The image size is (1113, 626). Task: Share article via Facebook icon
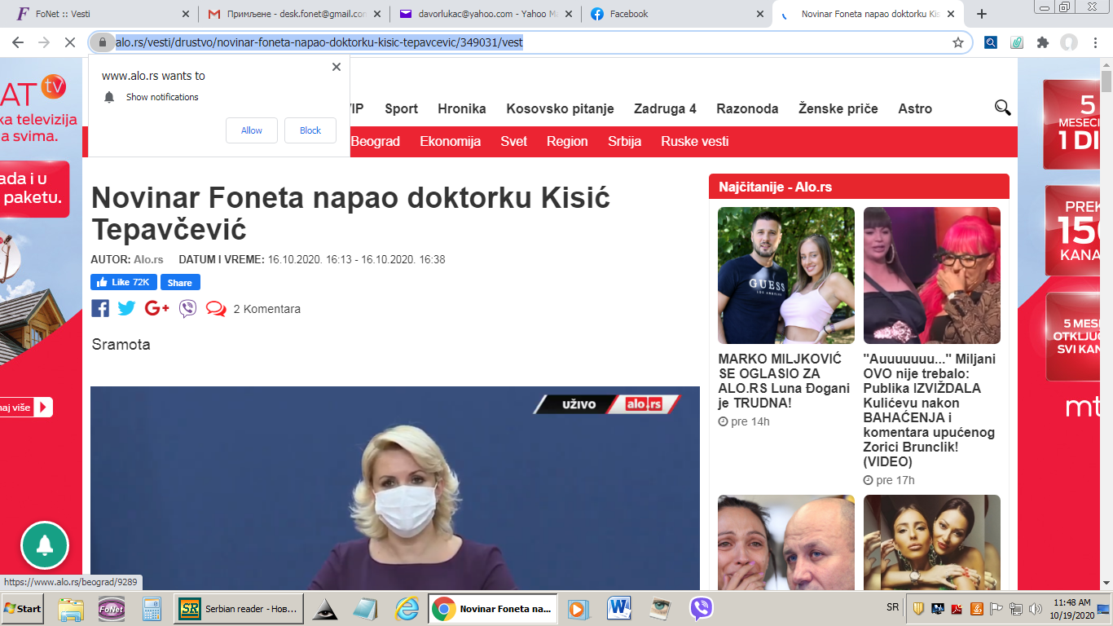coord(100,308)
